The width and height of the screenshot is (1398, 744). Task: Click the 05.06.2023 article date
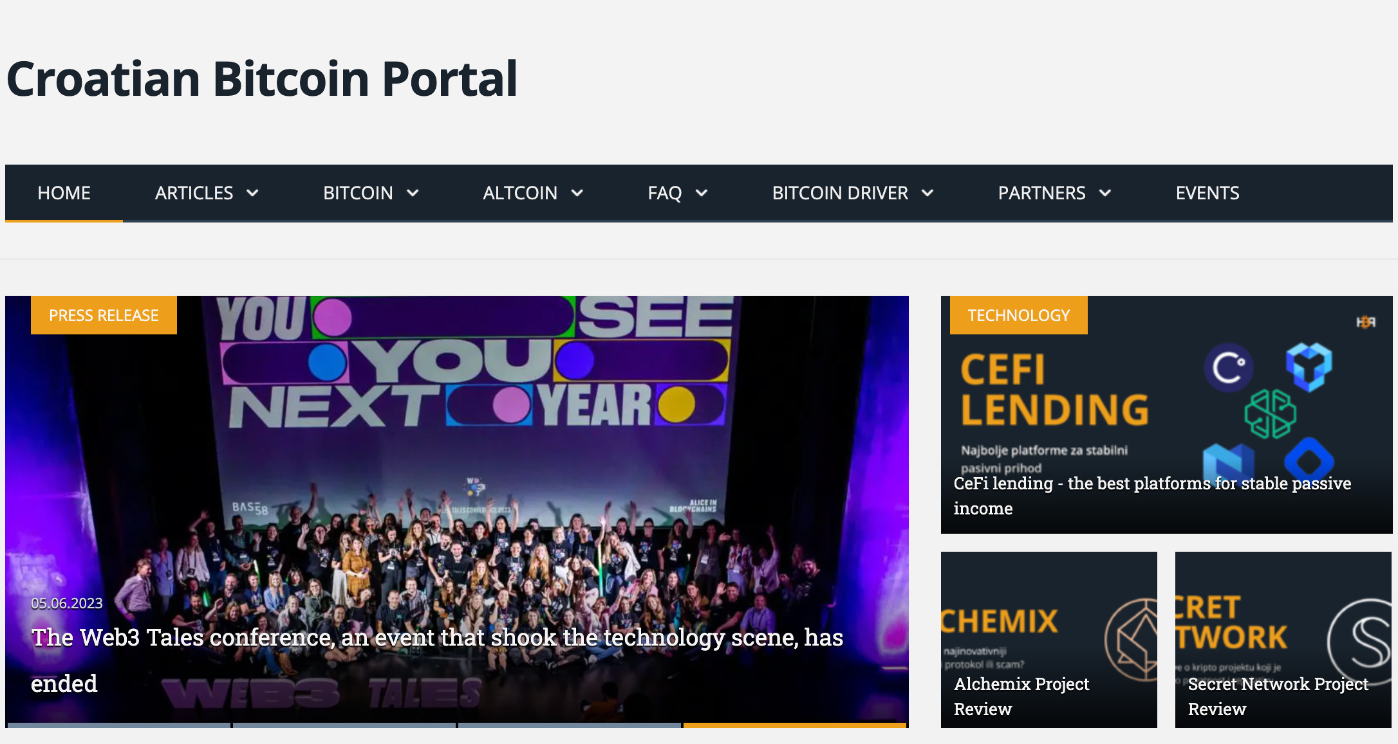[x=67, y=603]
